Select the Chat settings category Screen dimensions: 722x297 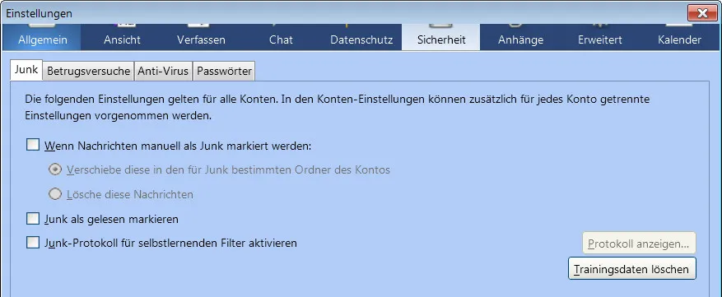tap(281, 37)
